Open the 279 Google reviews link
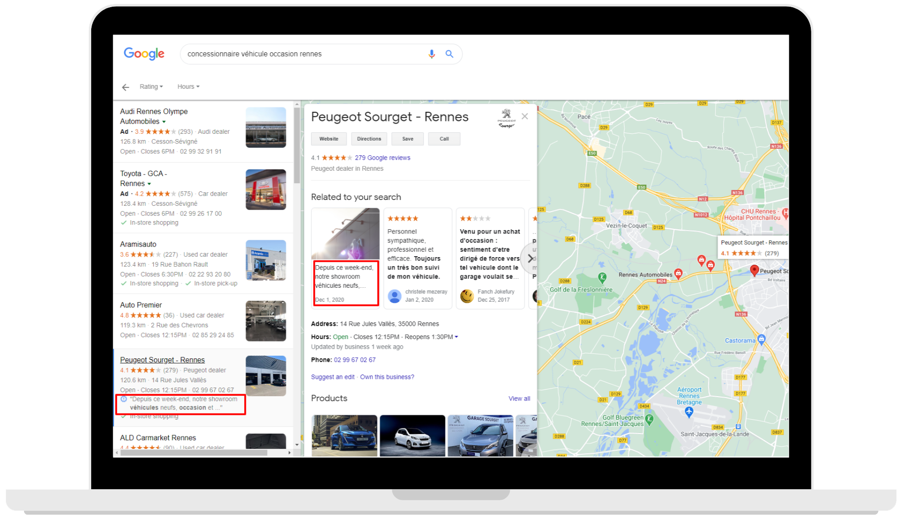903x518 pixels. tap(382, 157)
